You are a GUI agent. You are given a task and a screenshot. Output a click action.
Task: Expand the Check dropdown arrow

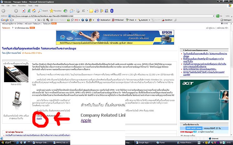pos(136,20)
